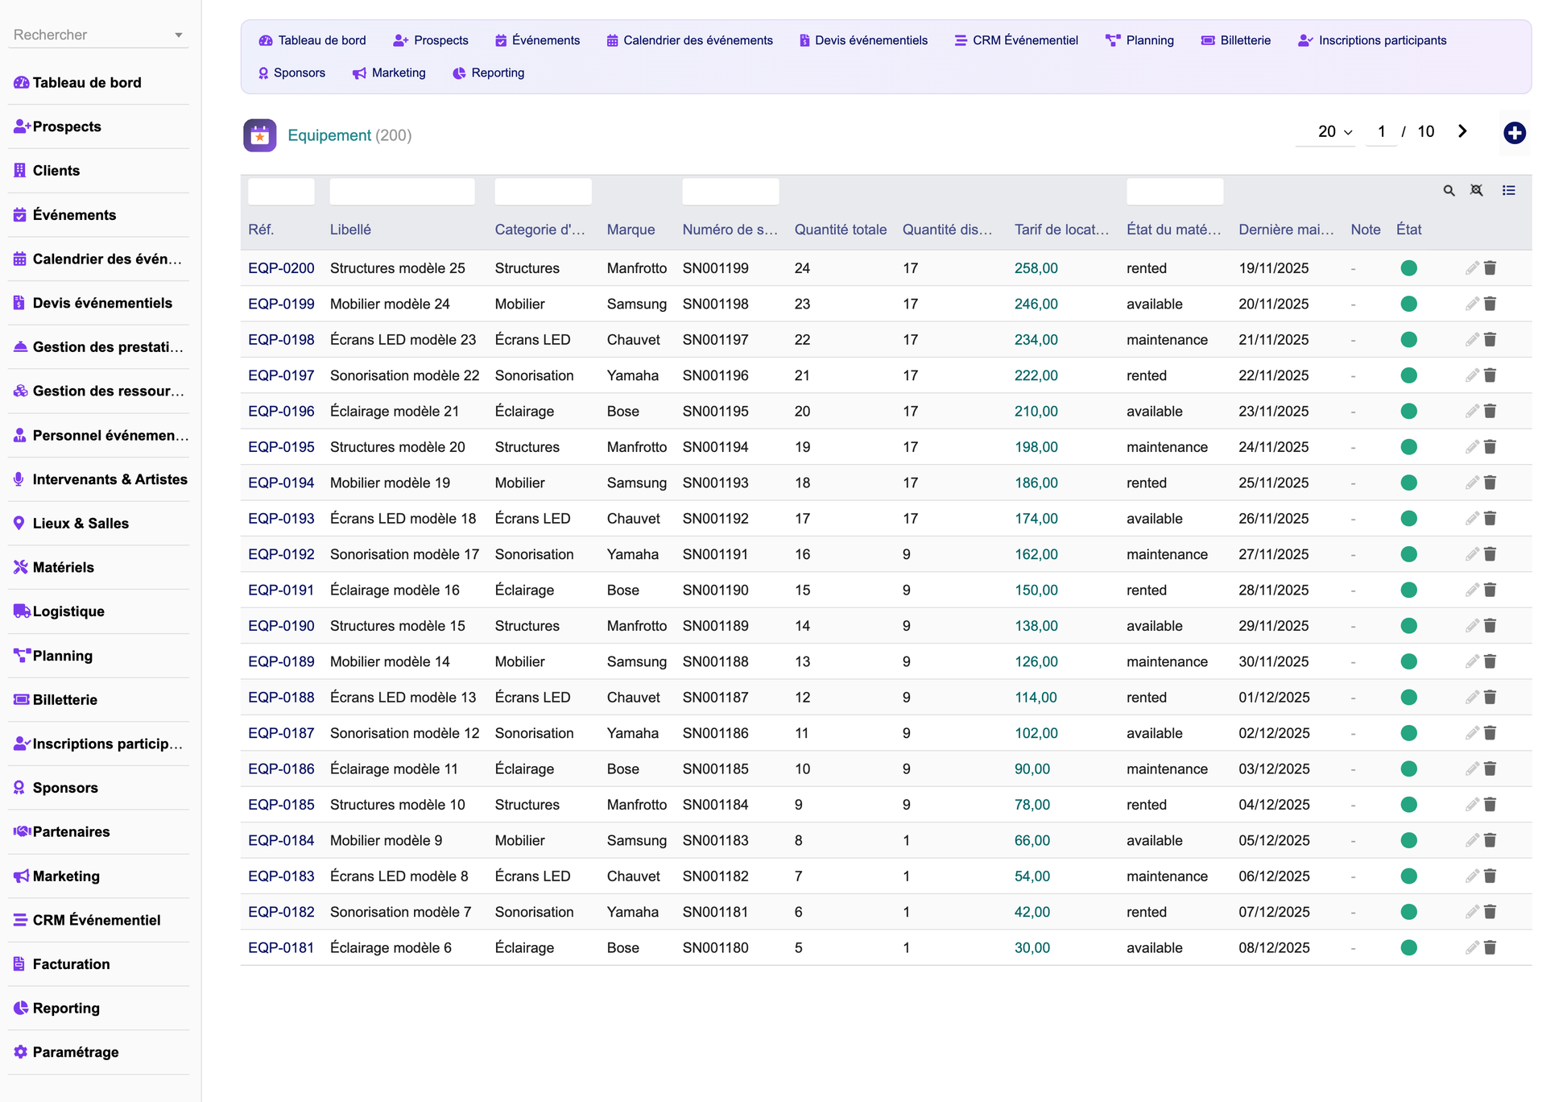
Task: Click the search magnifier icon in table header
Action: (1449, 191)
